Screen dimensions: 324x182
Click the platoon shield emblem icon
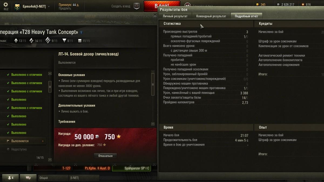point(137,6)
